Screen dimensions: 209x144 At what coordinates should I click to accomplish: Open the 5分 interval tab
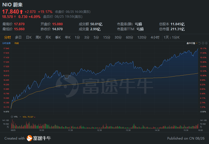point(96,37)
